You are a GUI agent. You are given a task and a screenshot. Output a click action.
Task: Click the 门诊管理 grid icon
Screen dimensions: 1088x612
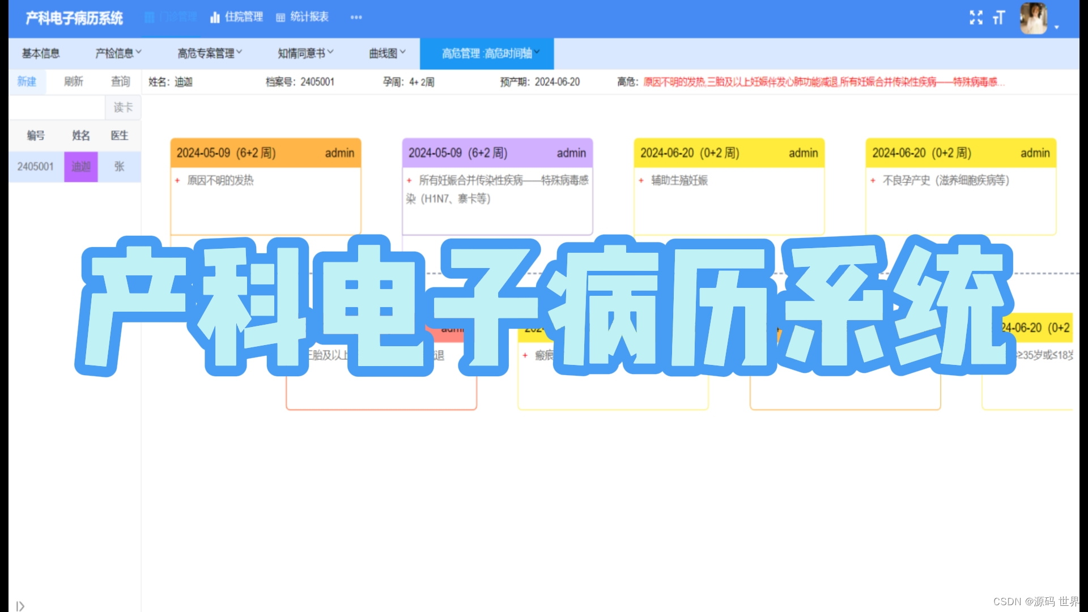pos(150,18)
